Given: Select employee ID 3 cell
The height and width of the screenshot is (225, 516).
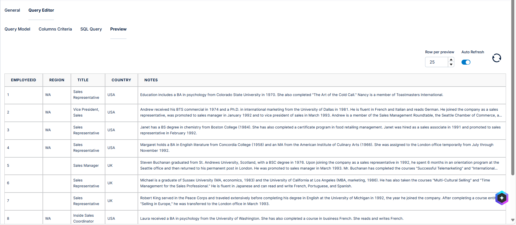Looking at the screenshot, I should pos(24,130).
